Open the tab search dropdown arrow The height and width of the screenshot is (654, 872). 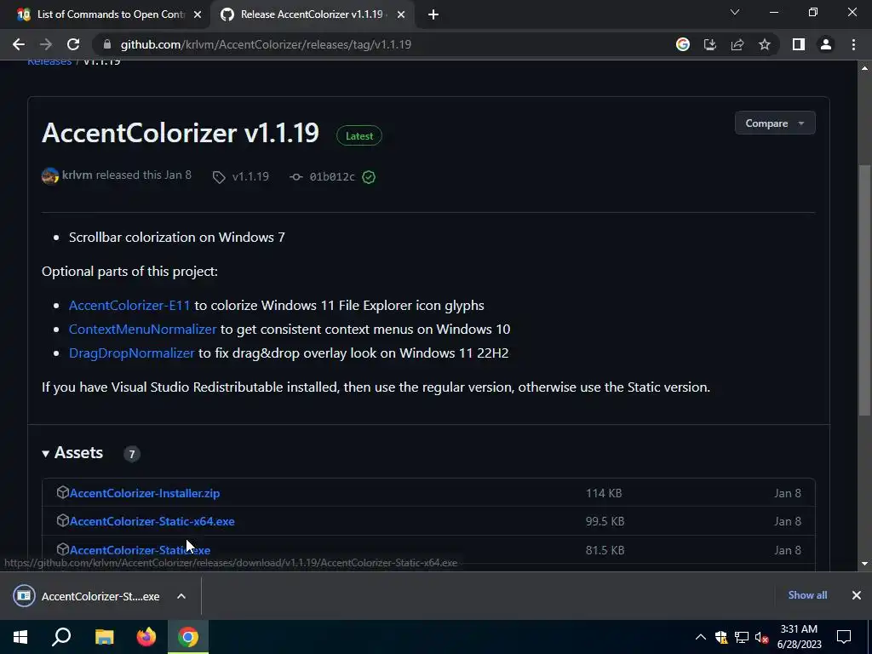(x=735, y=12)
